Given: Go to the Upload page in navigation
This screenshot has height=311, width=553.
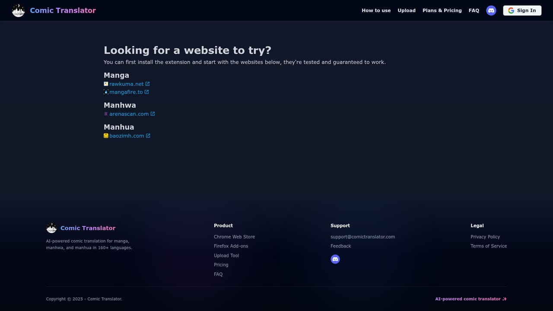Looking at the screenshot, I should click(407, 10).
